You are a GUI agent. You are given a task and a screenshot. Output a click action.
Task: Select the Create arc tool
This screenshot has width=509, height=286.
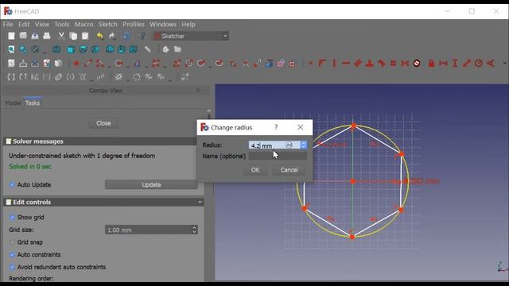[x=99, y=64]
